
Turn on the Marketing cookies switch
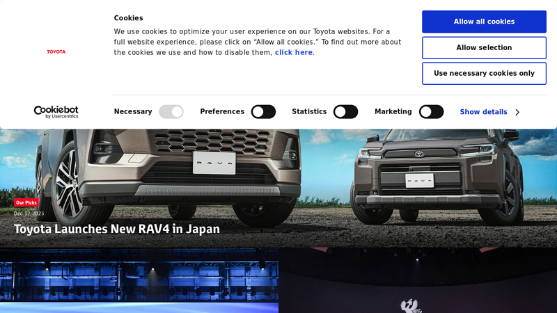(x=431, y=112)
